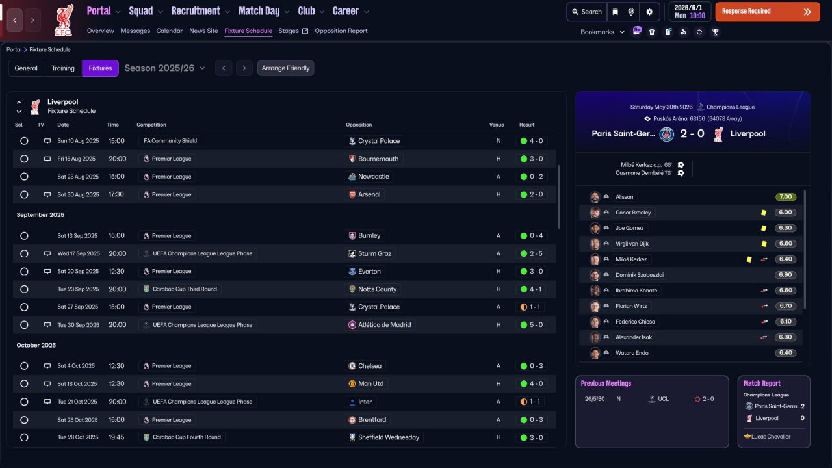Click Virgil van Dijk's player portrait
The height and width of the screenshot is (468, 832).
pyautogui.click(x=595, y=244)
